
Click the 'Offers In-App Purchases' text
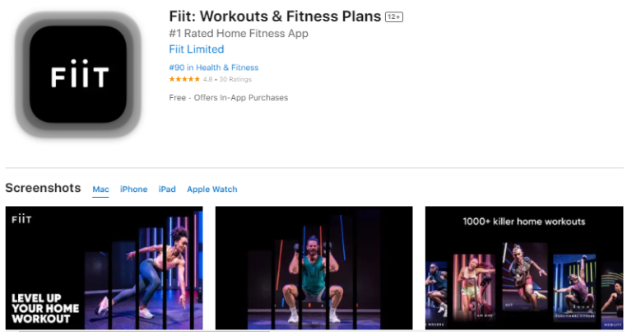(241, 97)
